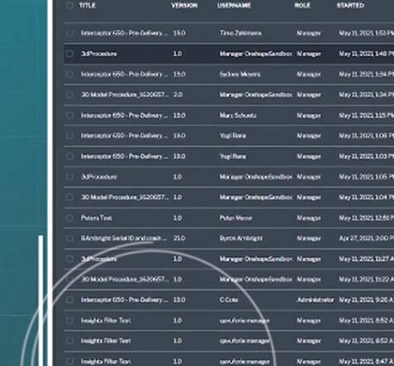Select checkbox for Marc Schuetz's Interceptor row
Viewport: 394px width, 366px height.
tap(70, 115)
